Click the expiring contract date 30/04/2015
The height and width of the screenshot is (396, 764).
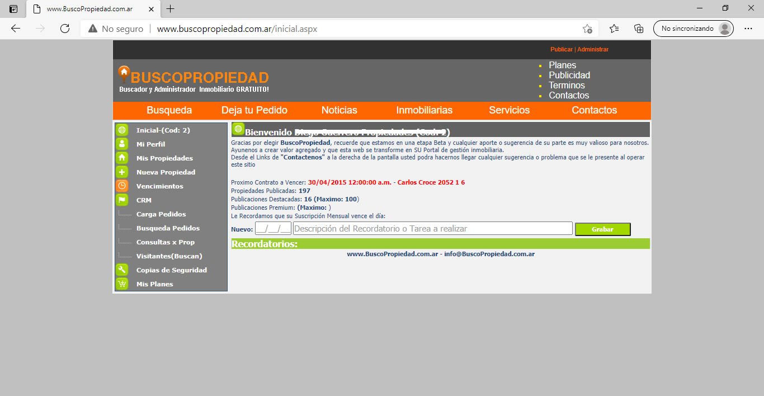[x=350, y=182]
